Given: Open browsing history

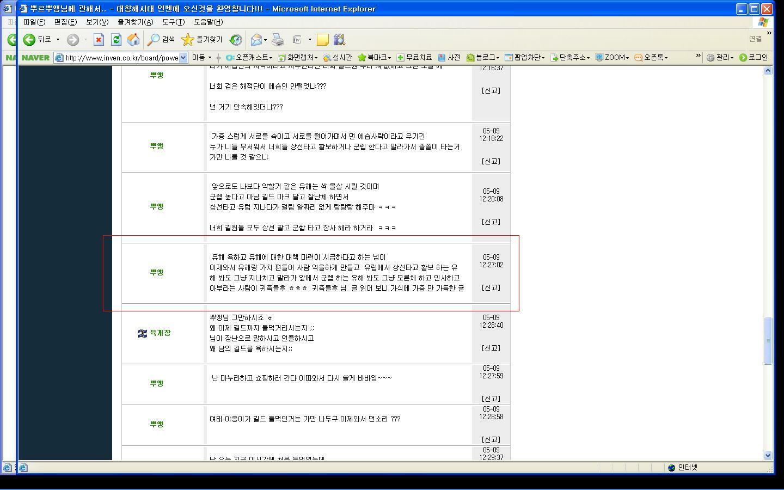Looking at the screenshot, I should 236,39.
